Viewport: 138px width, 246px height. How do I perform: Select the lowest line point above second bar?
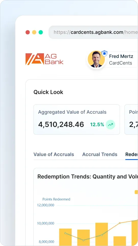click(x=83, y=240)
